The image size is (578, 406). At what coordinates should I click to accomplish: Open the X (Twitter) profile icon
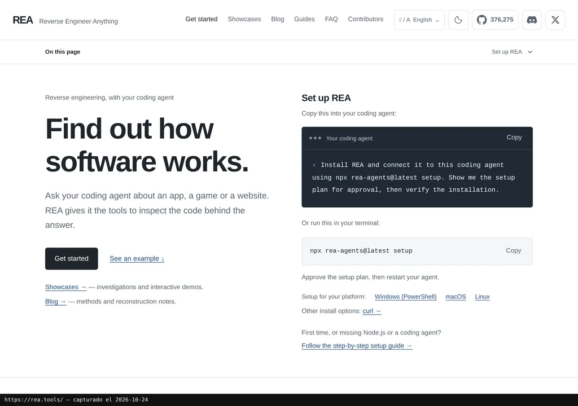(555, 20)
